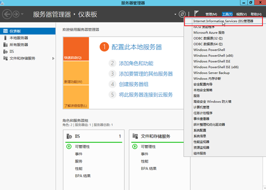
Task: Open navigation history dropdown beside forward arrow
Action: pyautogui.click(x=22, y=14)
